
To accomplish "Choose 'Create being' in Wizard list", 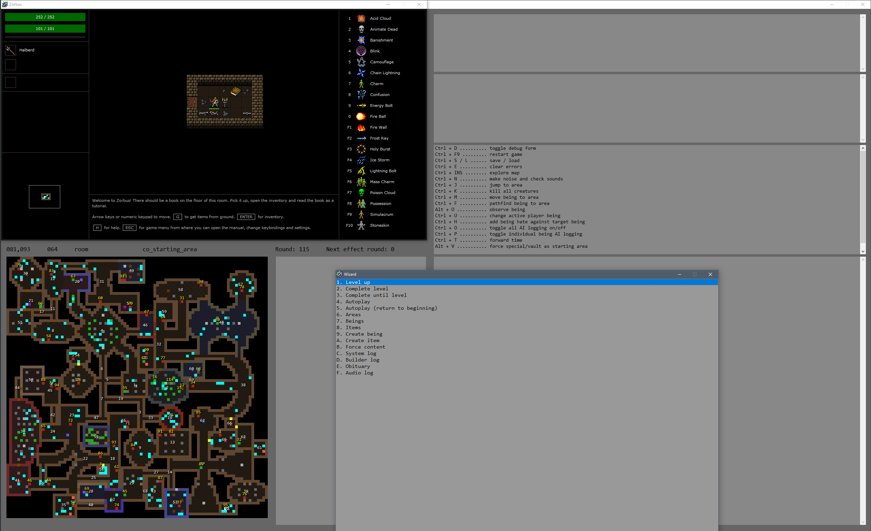I will coord(364,334).
